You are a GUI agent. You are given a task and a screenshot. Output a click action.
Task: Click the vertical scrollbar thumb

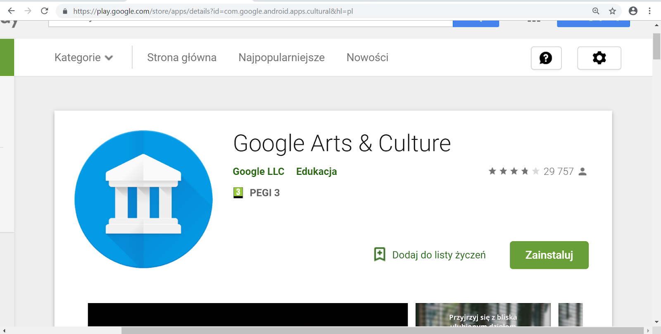[x=656, y=46]
